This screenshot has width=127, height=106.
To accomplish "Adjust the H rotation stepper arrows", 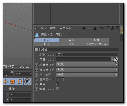I will 30,95.
